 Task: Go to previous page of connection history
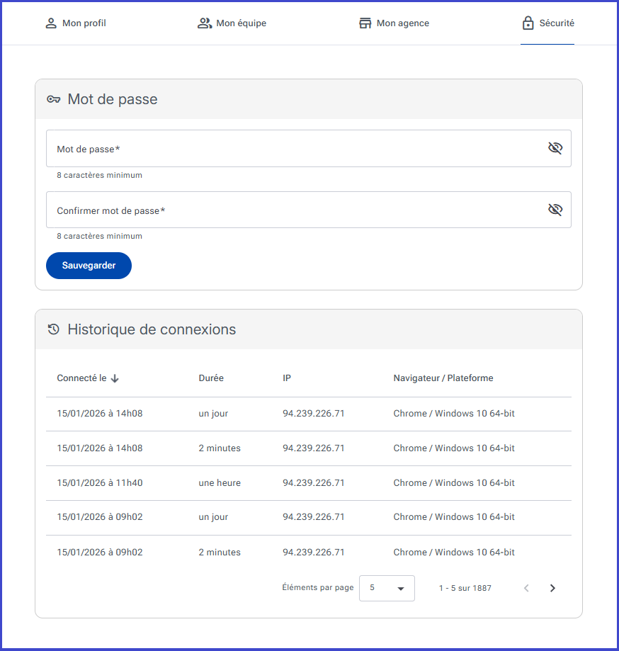tap(526, 588)
